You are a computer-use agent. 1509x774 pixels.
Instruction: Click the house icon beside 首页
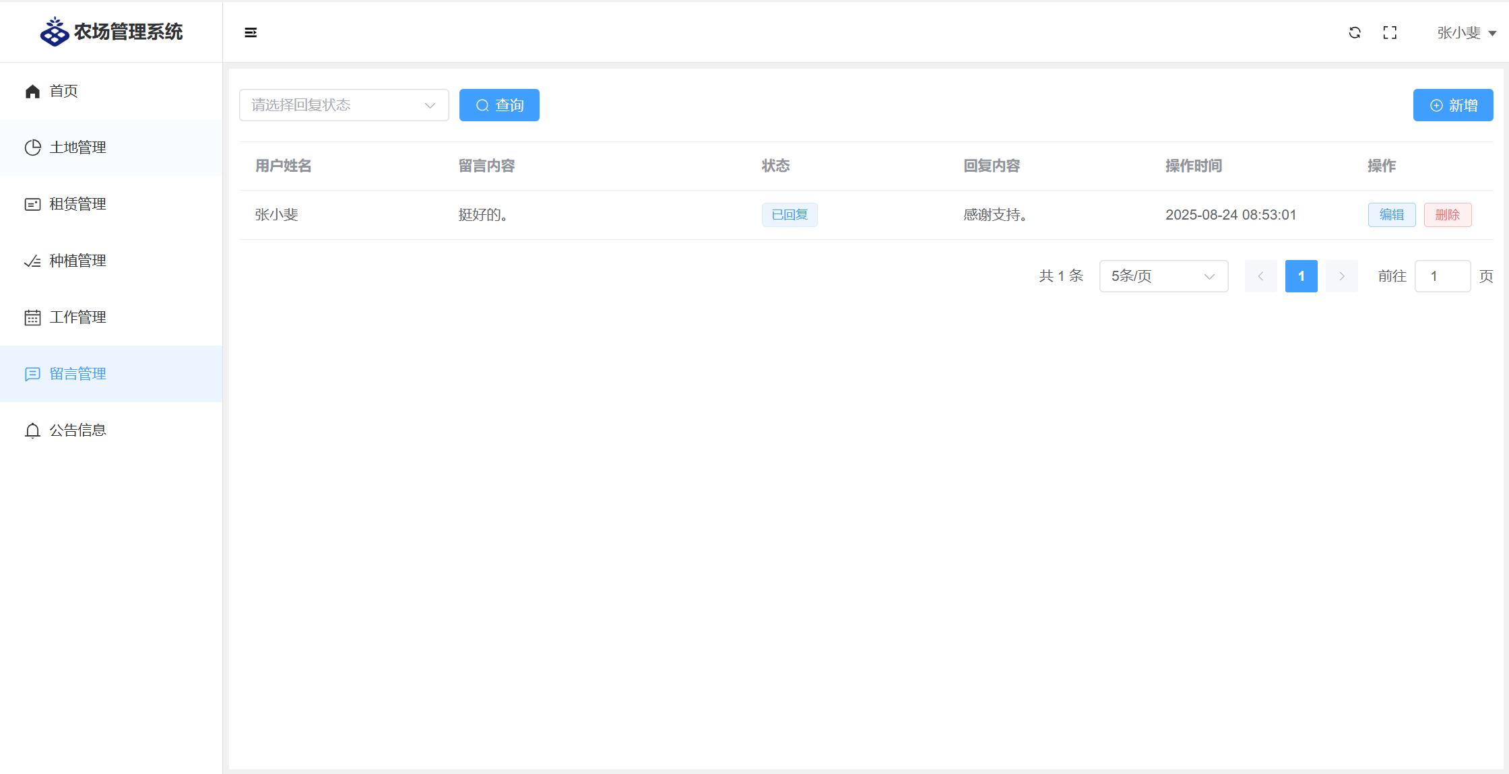pyautogui.click(x=32, y=91)
